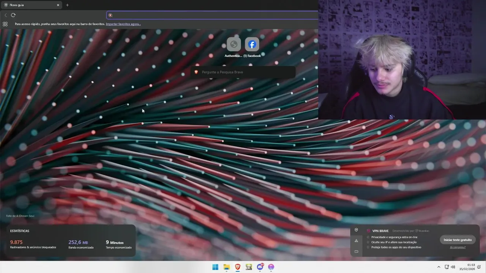Open a new tab with plus button
The image size is (486, 273).
point(68,5)
